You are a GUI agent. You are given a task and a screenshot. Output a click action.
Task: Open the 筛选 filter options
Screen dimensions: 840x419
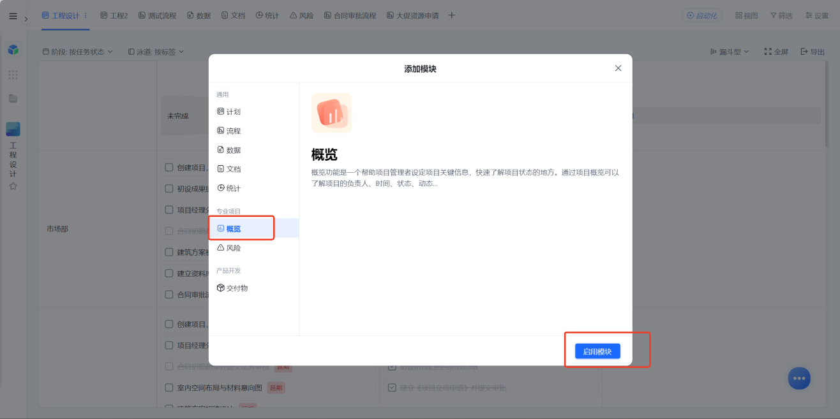[x=781, y=15]
